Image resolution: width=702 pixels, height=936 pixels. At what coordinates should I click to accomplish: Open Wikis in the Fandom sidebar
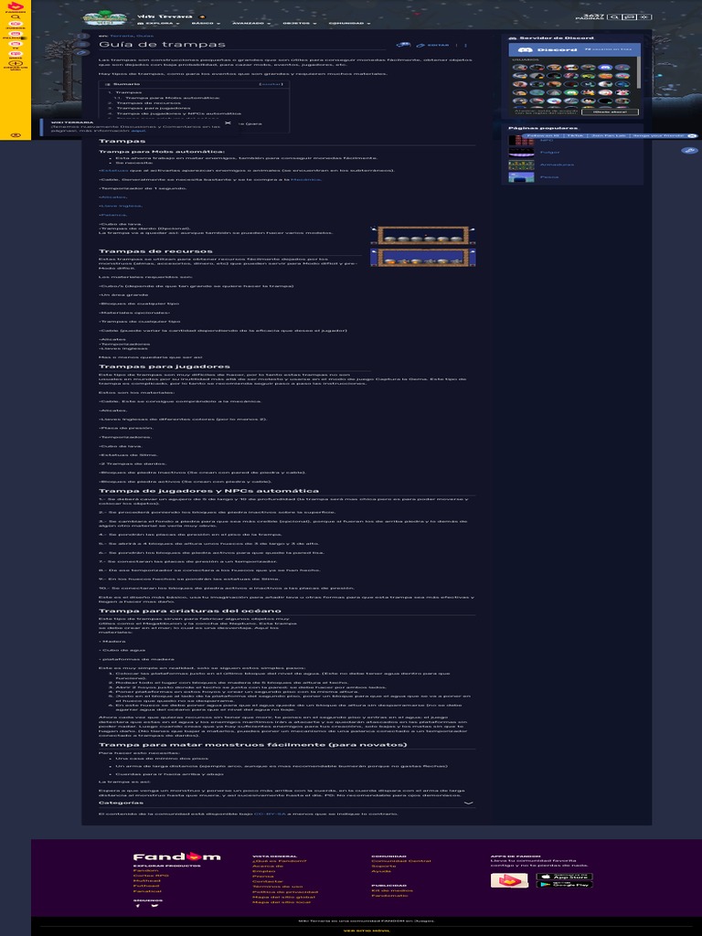point(16,55)
